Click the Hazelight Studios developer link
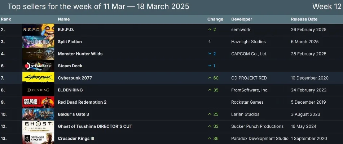Image resolution: width=343 pixels, height=144 pixels. (x=248, y=42)
